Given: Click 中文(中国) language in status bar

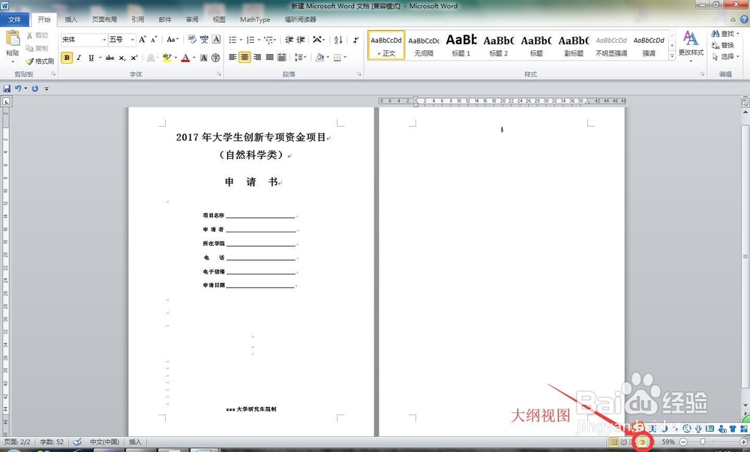Looking at the screenshot, I should (x=104, y=442).
